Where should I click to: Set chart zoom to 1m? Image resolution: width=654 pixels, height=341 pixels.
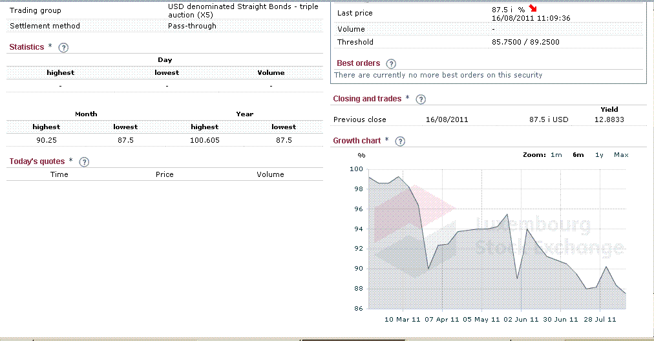pos(556,155)
